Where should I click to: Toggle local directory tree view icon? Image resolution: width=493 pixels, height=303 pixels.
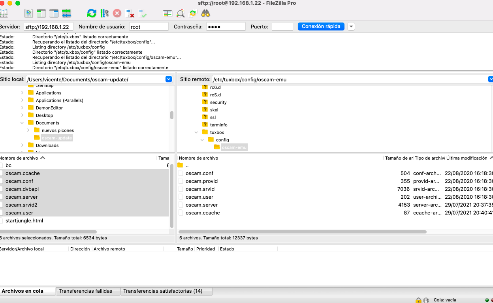41,13
